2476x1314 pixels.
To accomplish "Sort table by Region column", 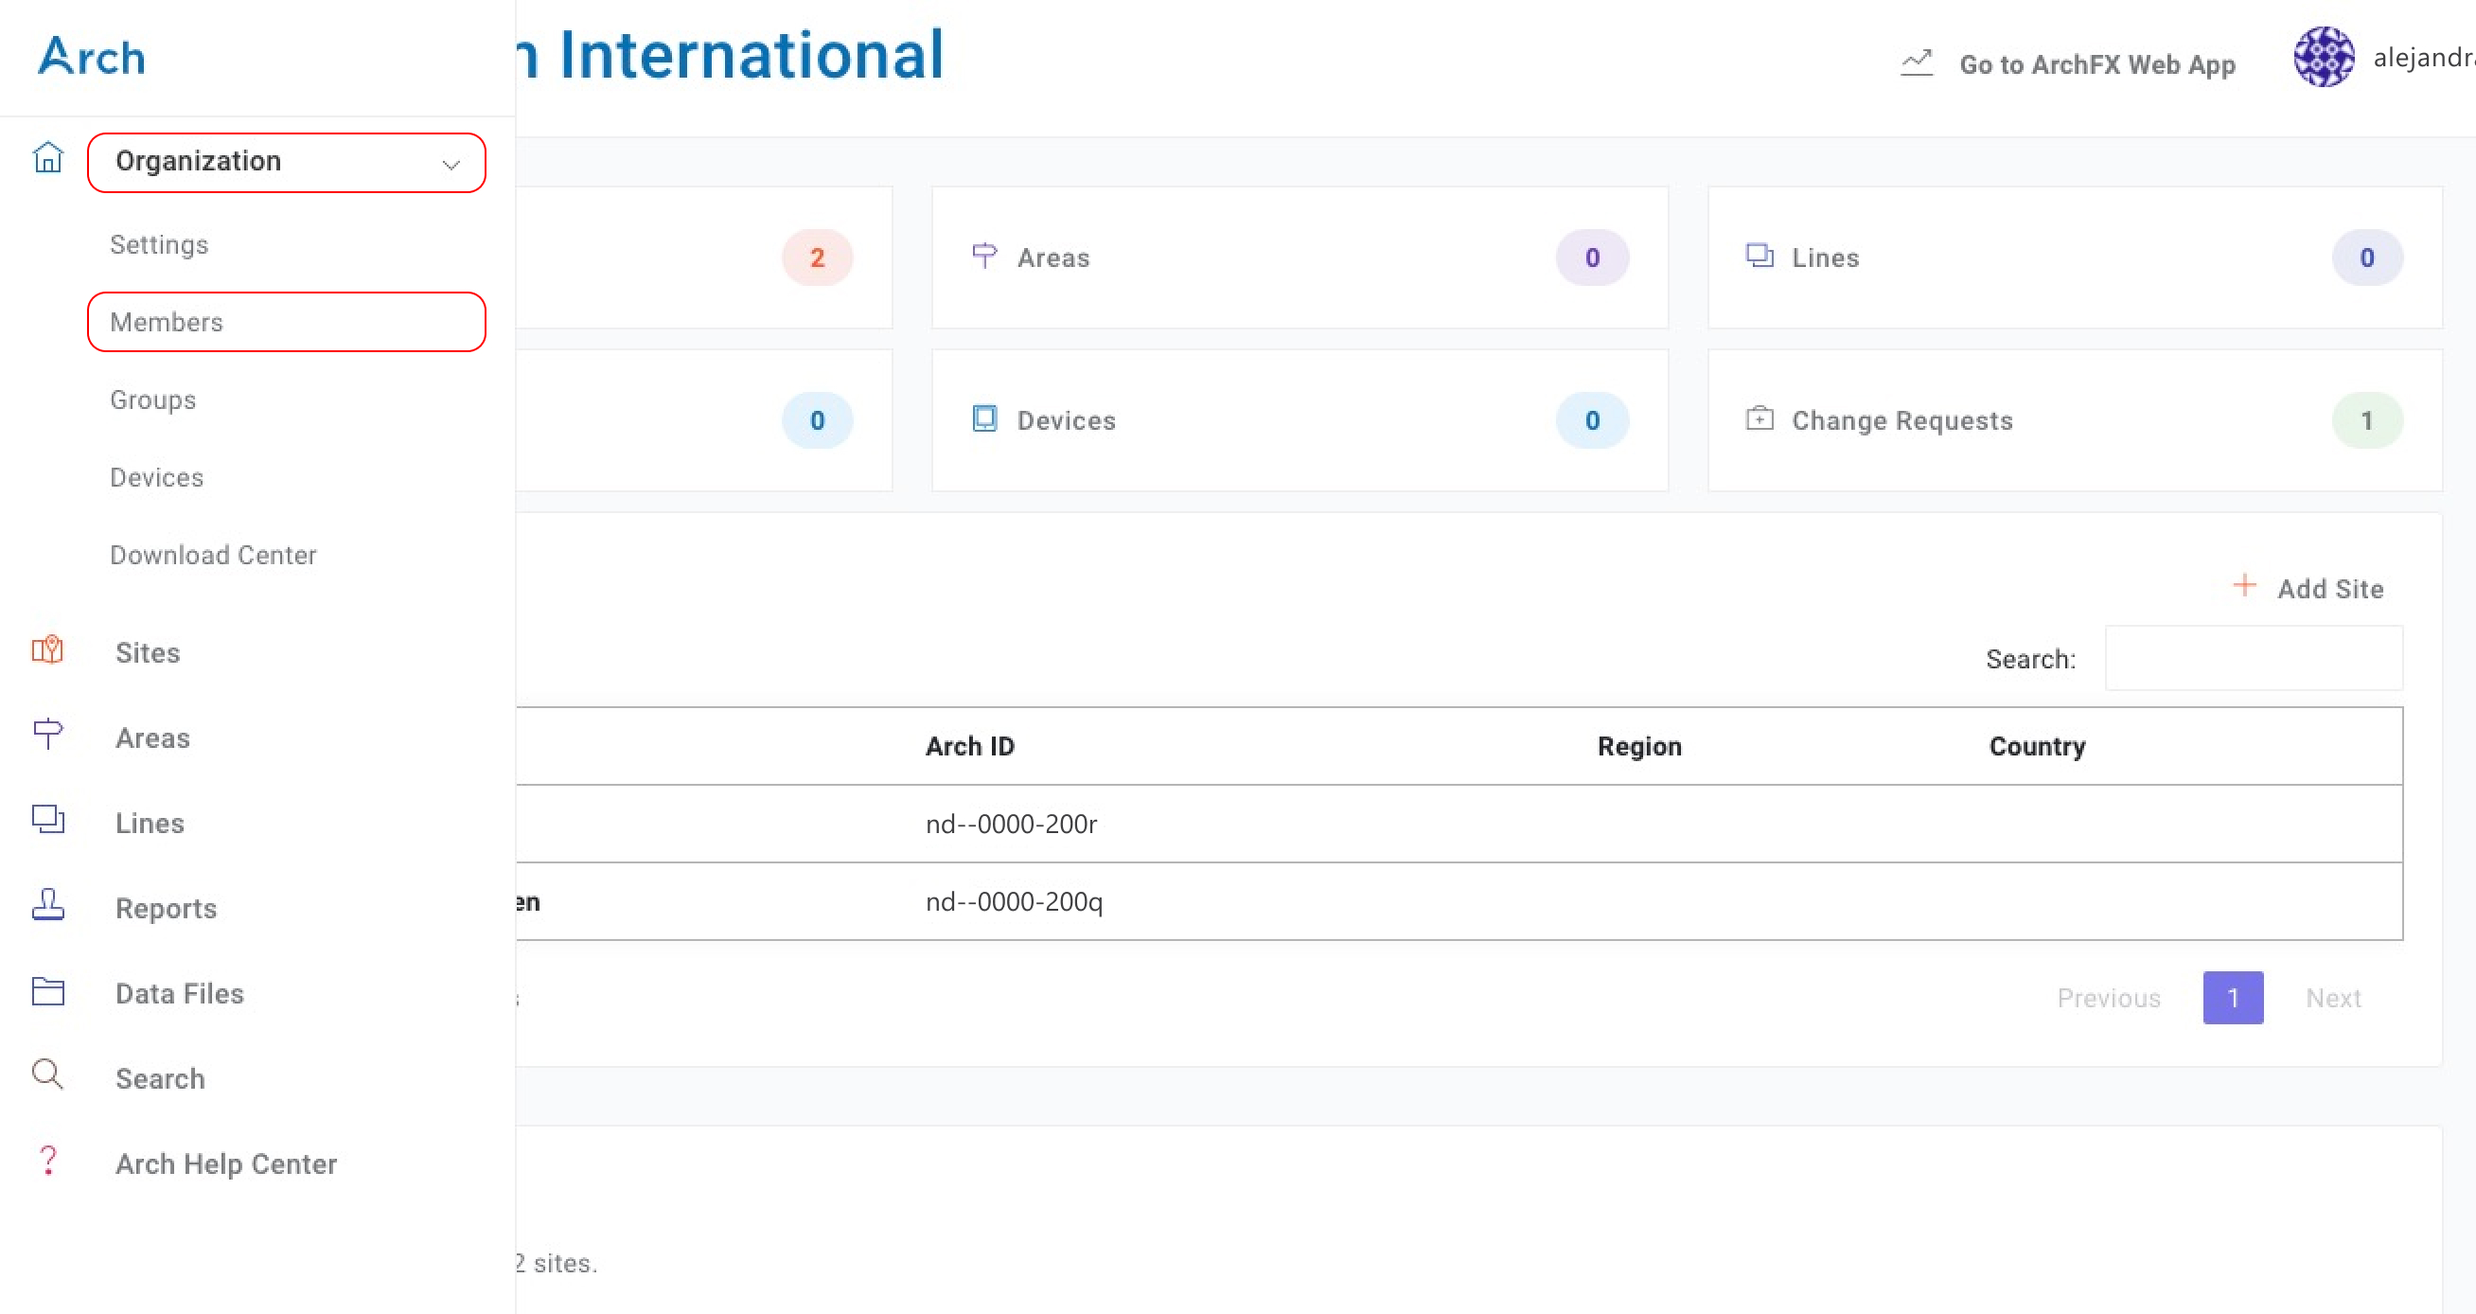I will 1639,747.
